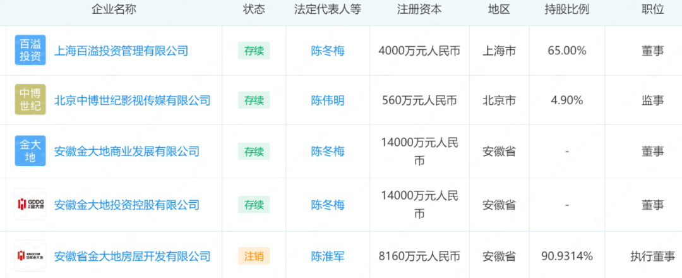Click 存续 status tag for 安徽金大地投资控股
This screenshot has width=682, height=278.
[x=254, y=204]
